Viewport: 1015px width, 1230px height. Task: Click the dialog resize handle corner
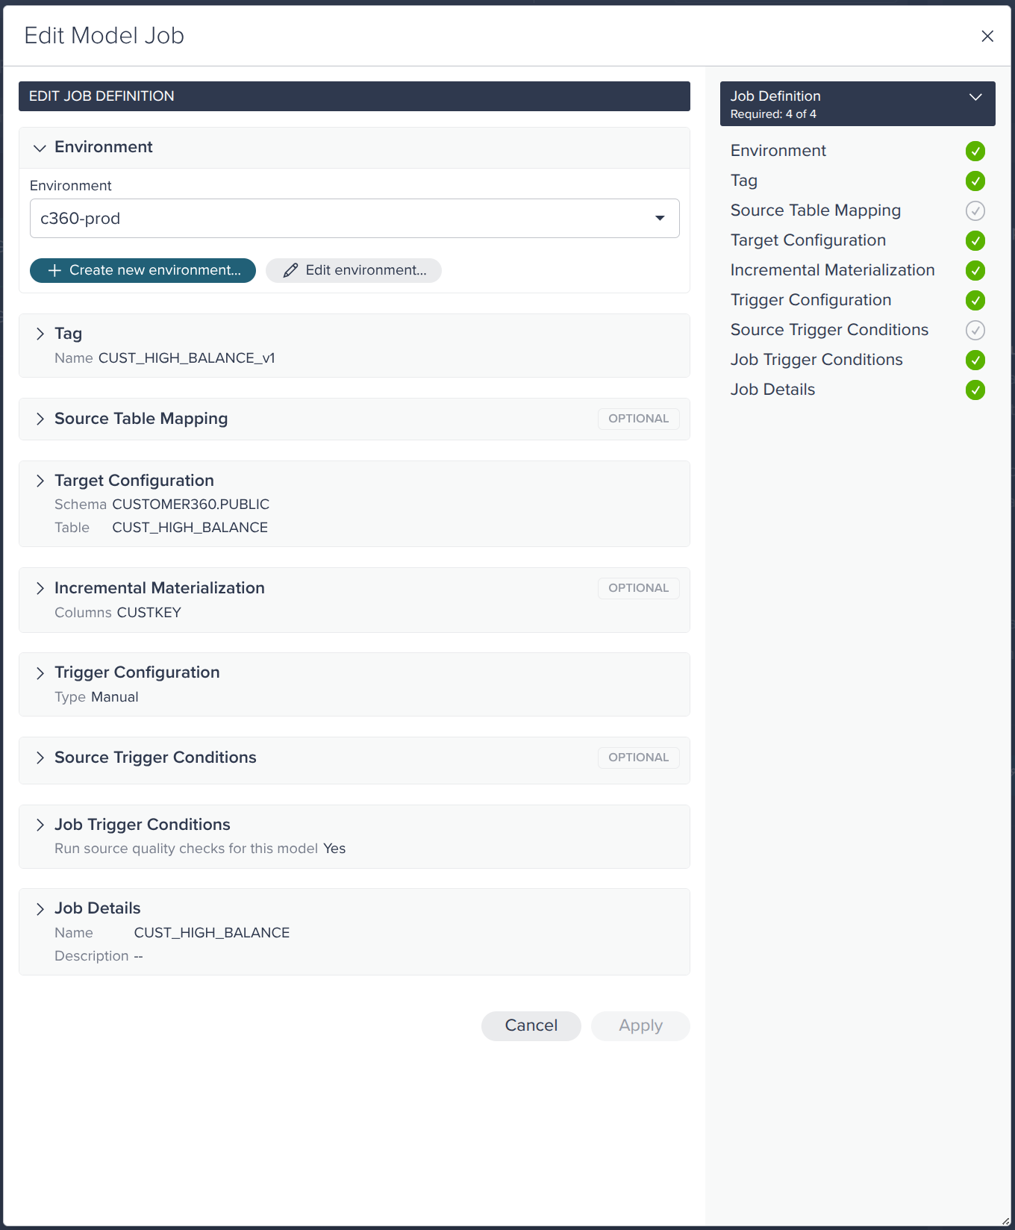tap(1005, 1221)
